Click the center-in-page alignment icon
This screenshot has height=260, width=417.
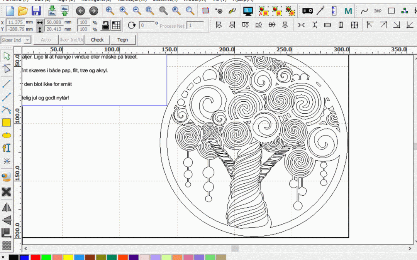(354, 25)
